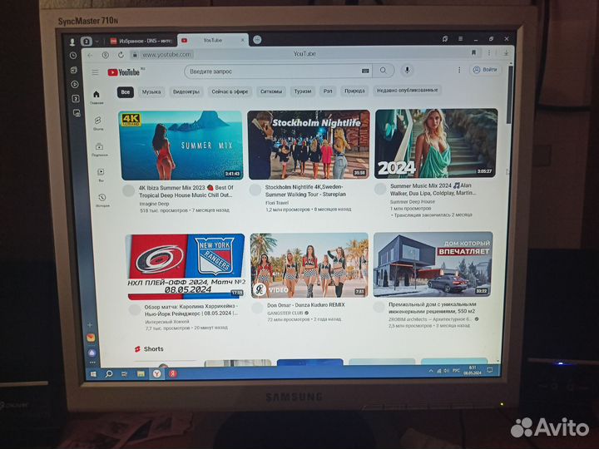599x449 pixels.
Task: Select the Недавно опубликованные chip
Action: (x=407, y=90)
